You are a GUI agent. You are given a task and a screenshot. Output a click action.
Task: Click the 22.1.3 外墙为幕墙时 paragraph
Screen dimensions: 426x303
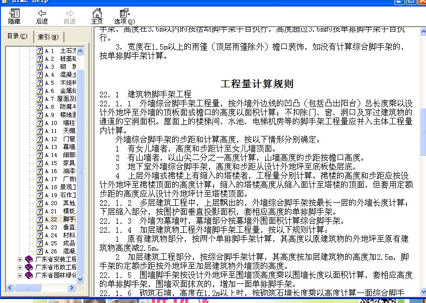pyautogui.click(x=222, y=221)
